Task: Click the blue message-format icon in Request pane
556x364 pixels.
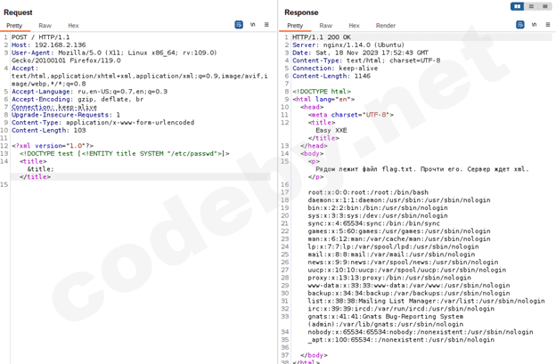Action: pyautogui.click(x=239, y=25)
